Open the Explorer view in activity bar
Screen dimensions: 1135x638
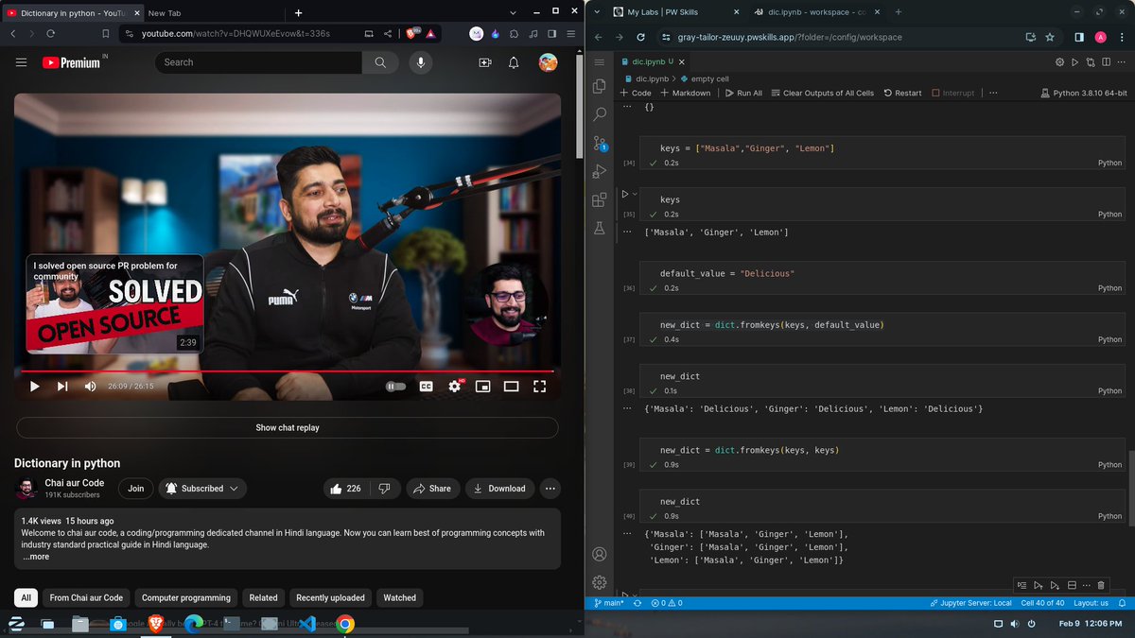[x=599, y=86]
